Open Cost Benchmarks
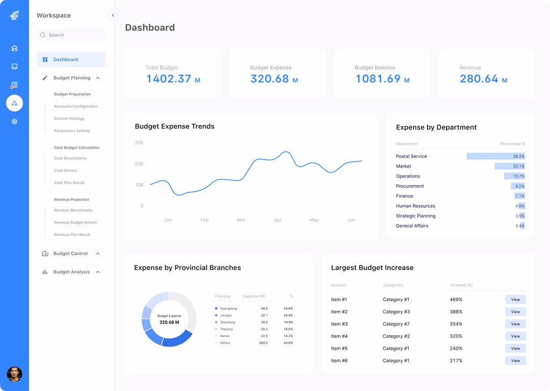Image resolution: width=550 pixels, height=391 pixels. tap(70, 158)
